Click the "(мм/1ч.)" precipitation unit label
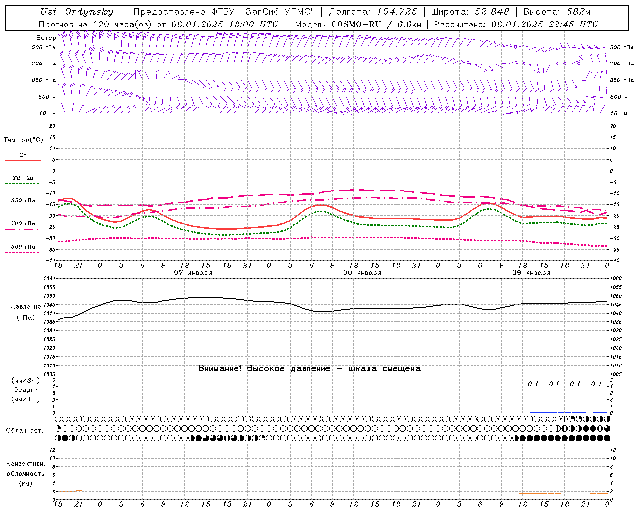 click(26, 399)
